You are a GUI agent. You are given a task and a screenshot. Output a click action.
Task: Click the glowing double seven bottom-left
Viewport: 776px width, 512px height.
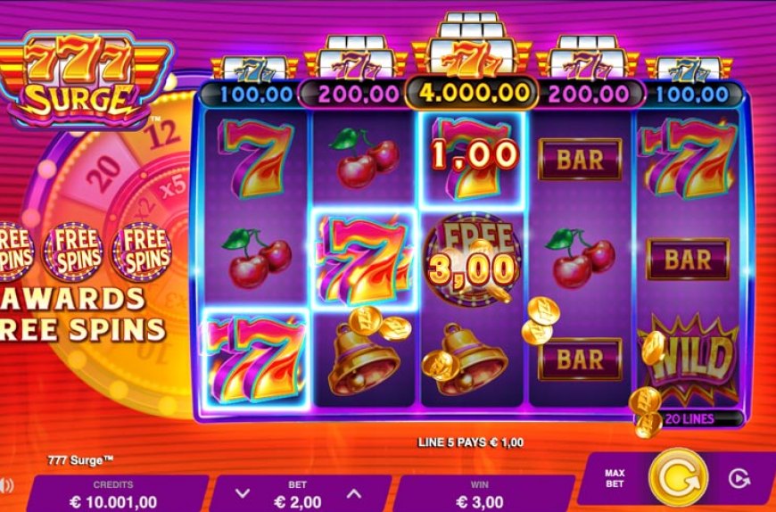tap(255, 359)
